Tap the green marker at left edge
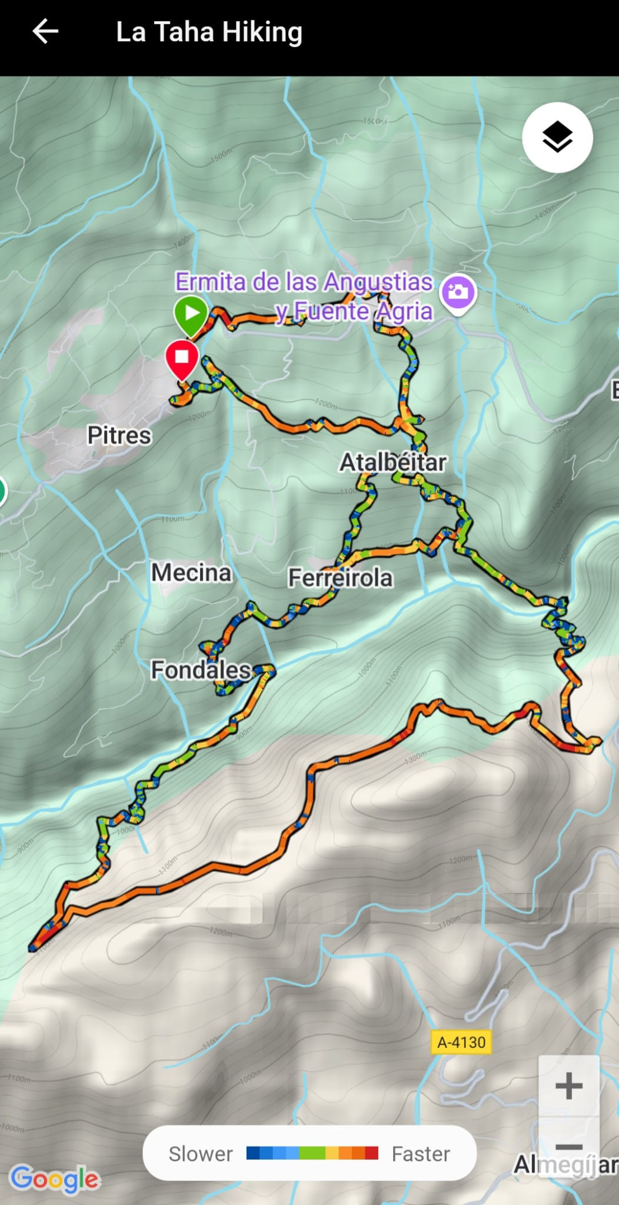This screenshot has width=619, height=1205. click(2, 491)
